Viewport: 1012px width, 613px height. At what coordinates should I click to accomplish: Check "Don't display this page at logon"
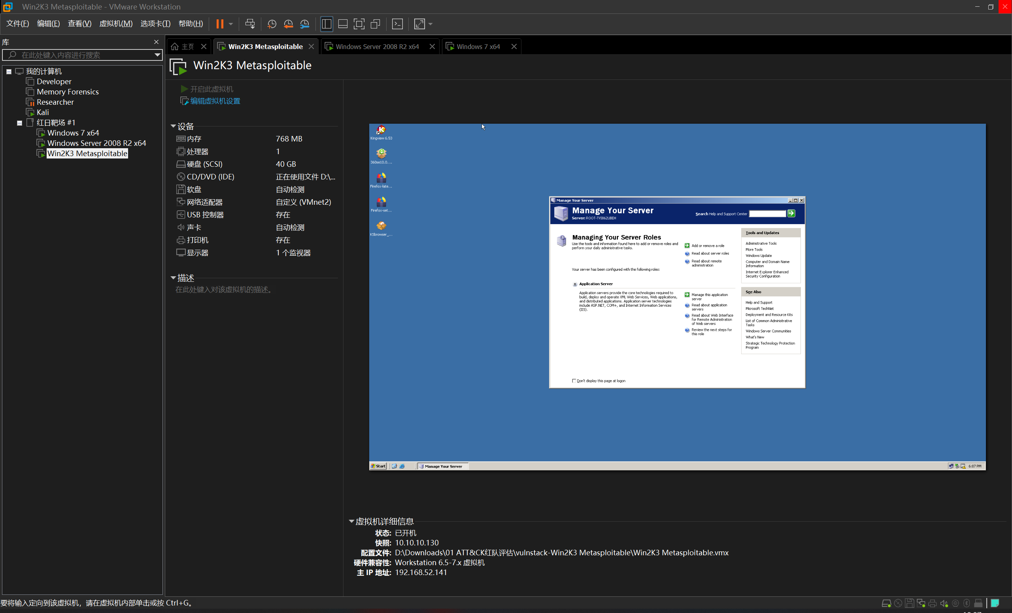574,381
